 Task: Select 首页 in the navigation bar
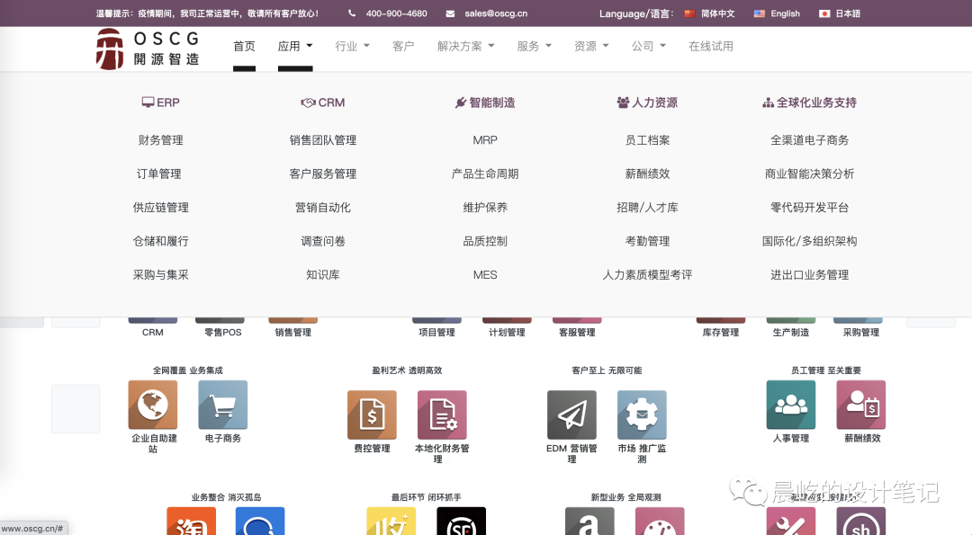point(244,46)
